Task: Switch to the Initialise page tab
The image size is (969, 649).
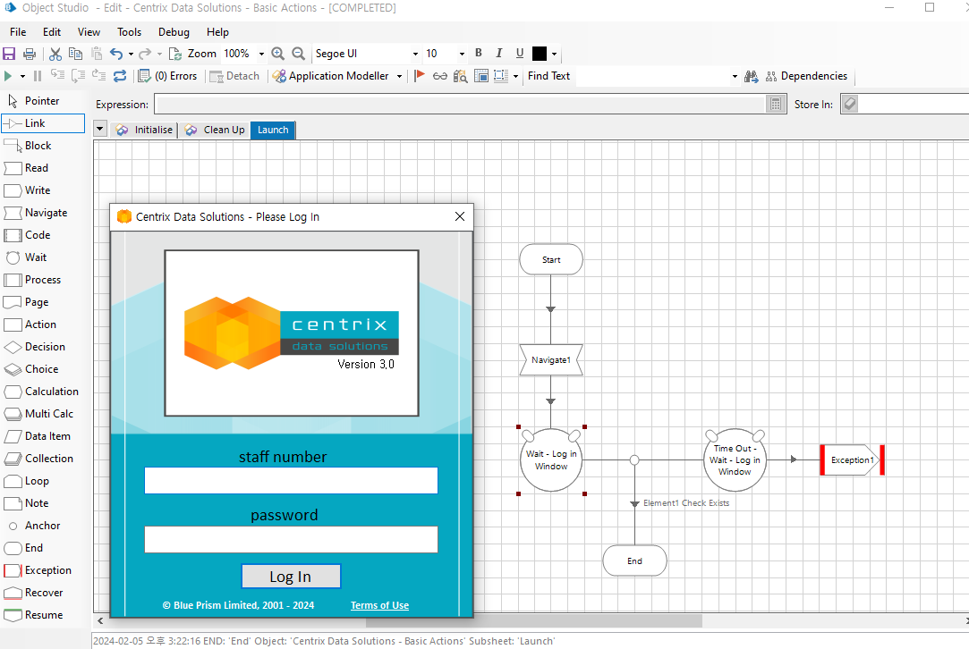Action: (x=145, y=130)
